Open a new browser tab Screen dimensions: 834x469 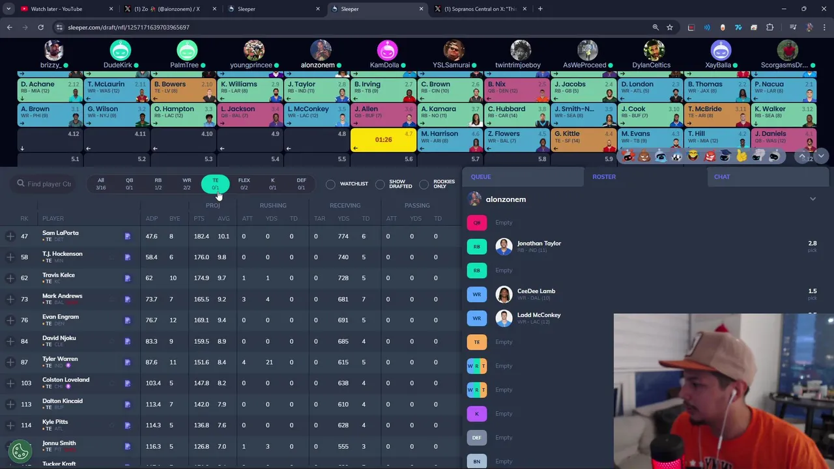[540, 9]
